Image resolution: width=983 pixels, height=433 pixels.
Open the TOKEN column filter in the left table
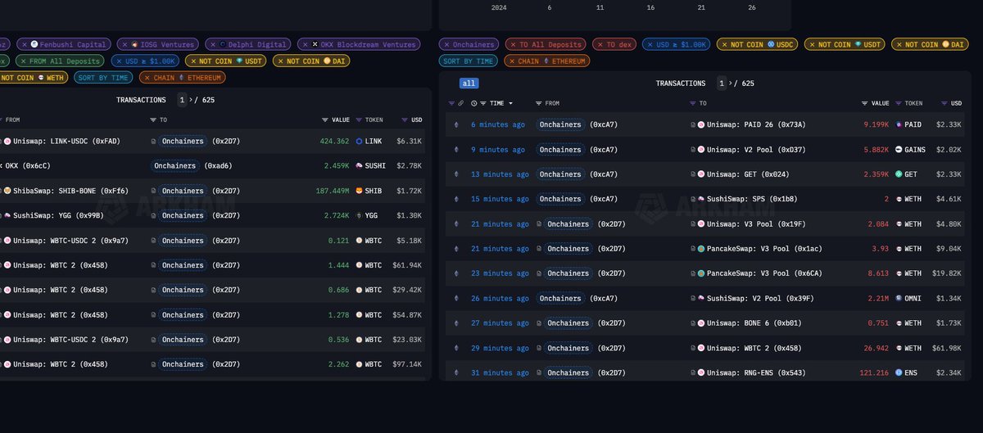click(359, 120)
